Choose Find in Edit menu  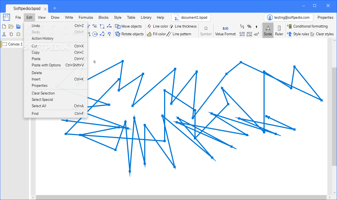click(x=56, y=113)
